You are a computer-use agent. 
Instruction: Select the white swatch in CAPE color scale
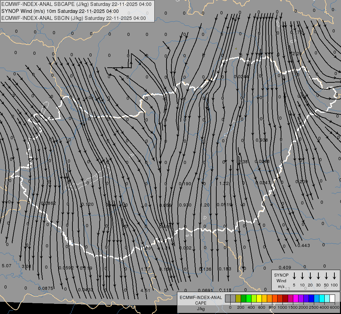click(x=332, y=298)
